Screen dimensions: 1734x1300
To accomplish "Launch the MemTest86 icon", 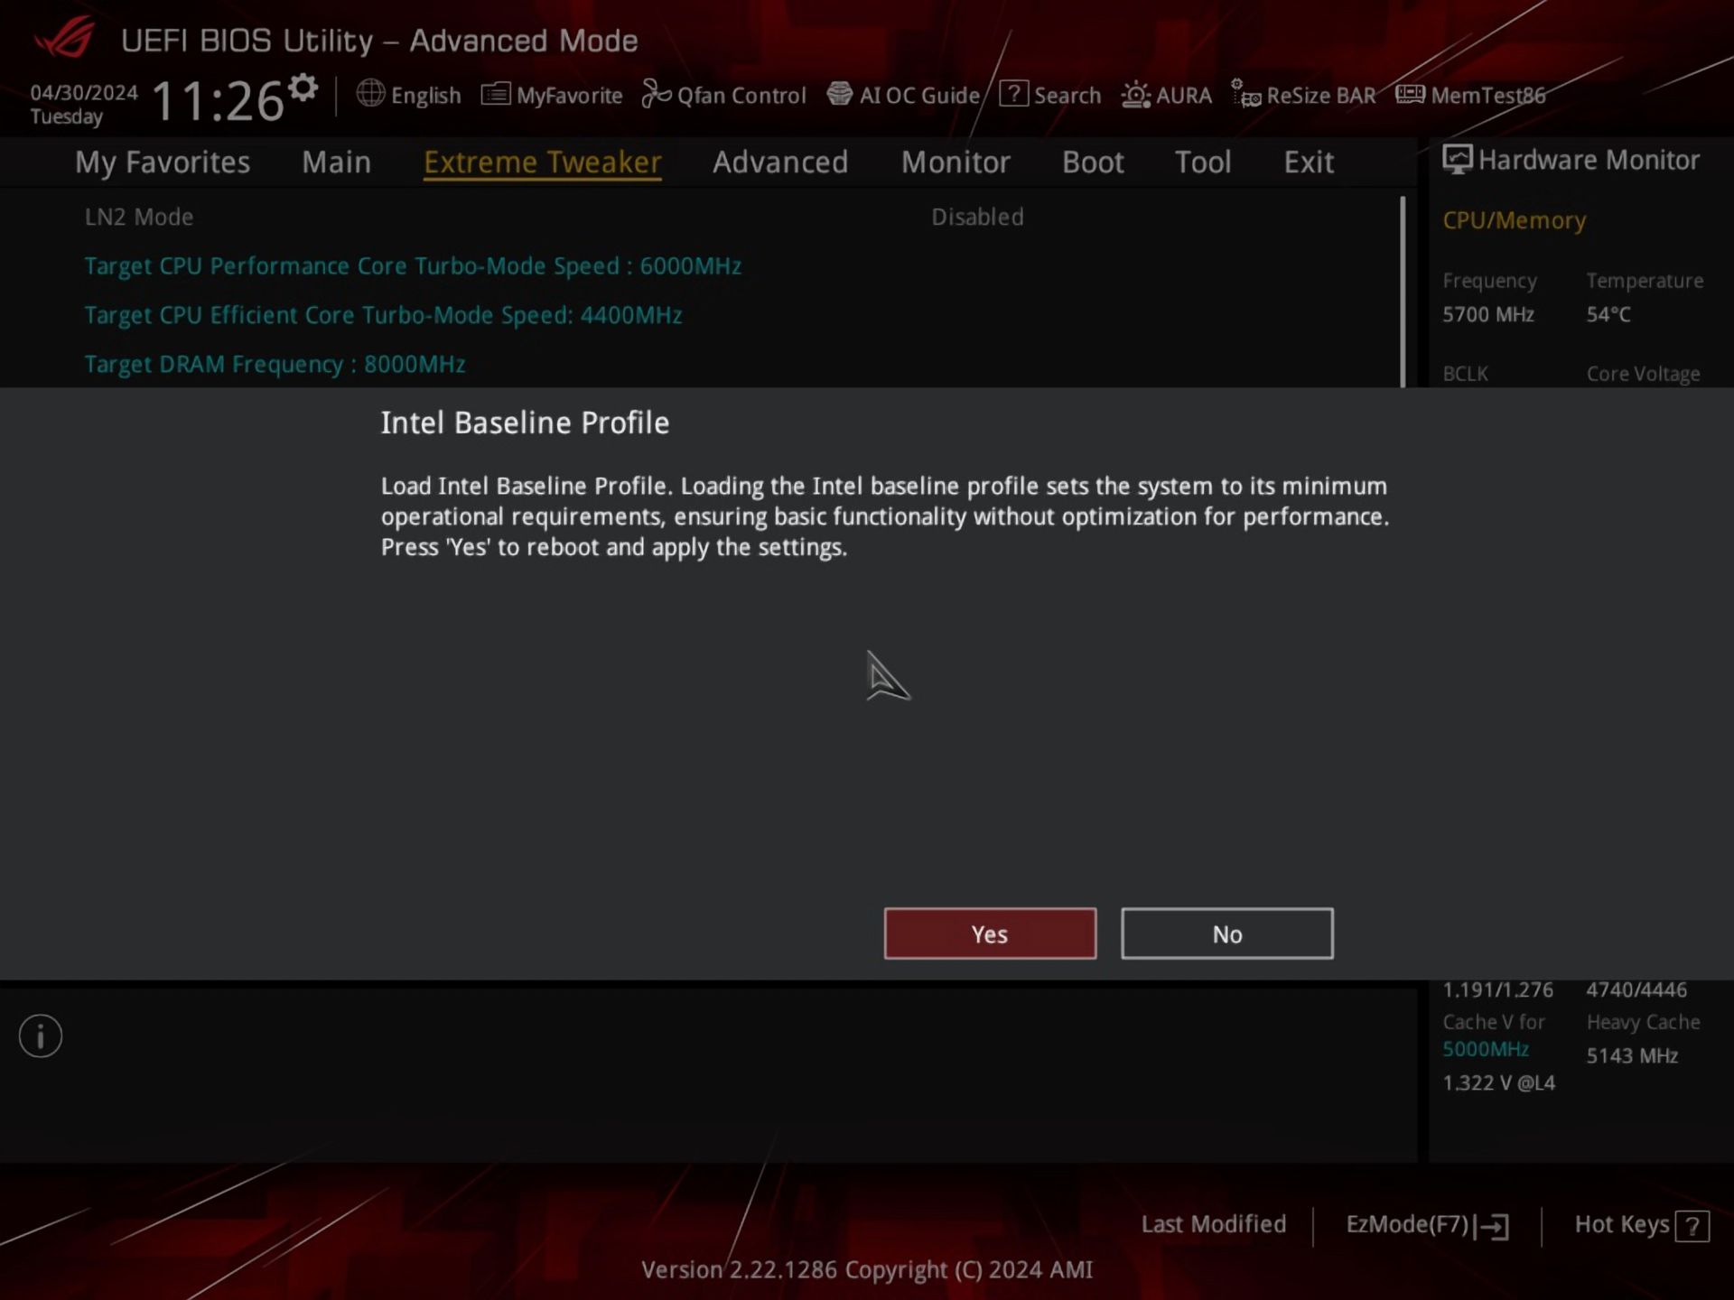I will pyautogui.click(x=1410, y=94).
